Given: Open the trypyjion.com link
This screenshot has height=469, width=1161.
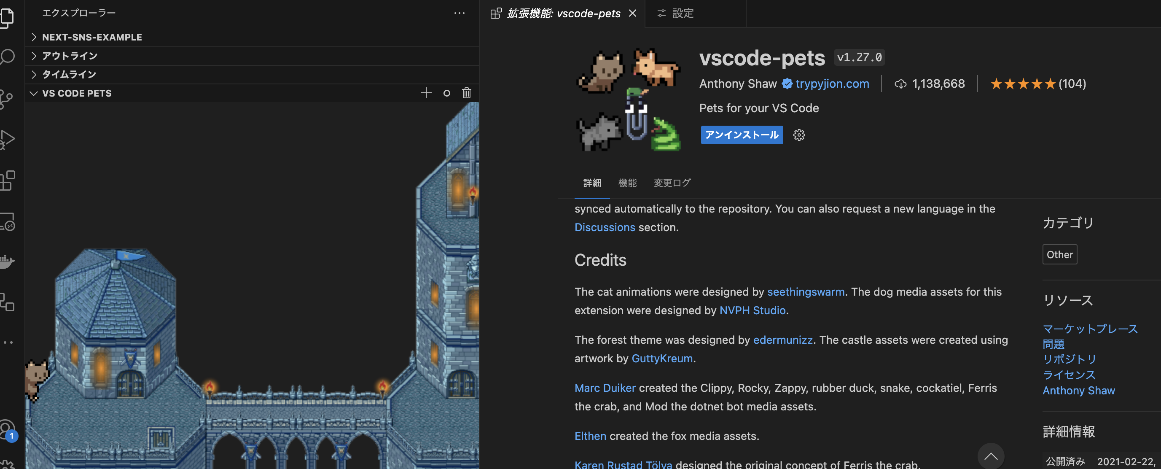Looking at the screenshot, I should (x=831, y=84).
